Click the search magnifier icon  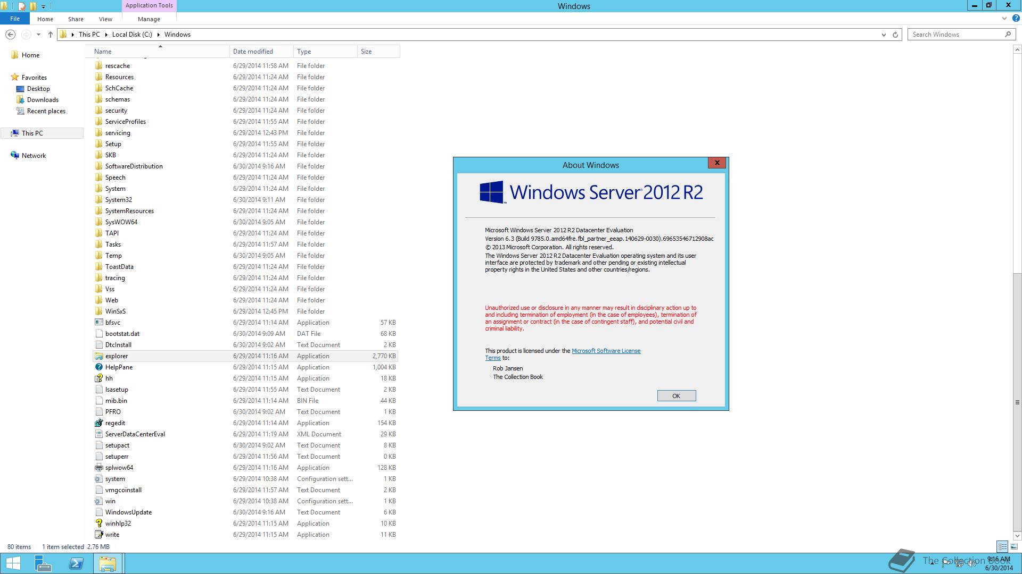[1008, 35]
